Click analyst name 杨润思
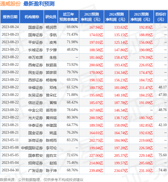168x182 pixels. 51,27
